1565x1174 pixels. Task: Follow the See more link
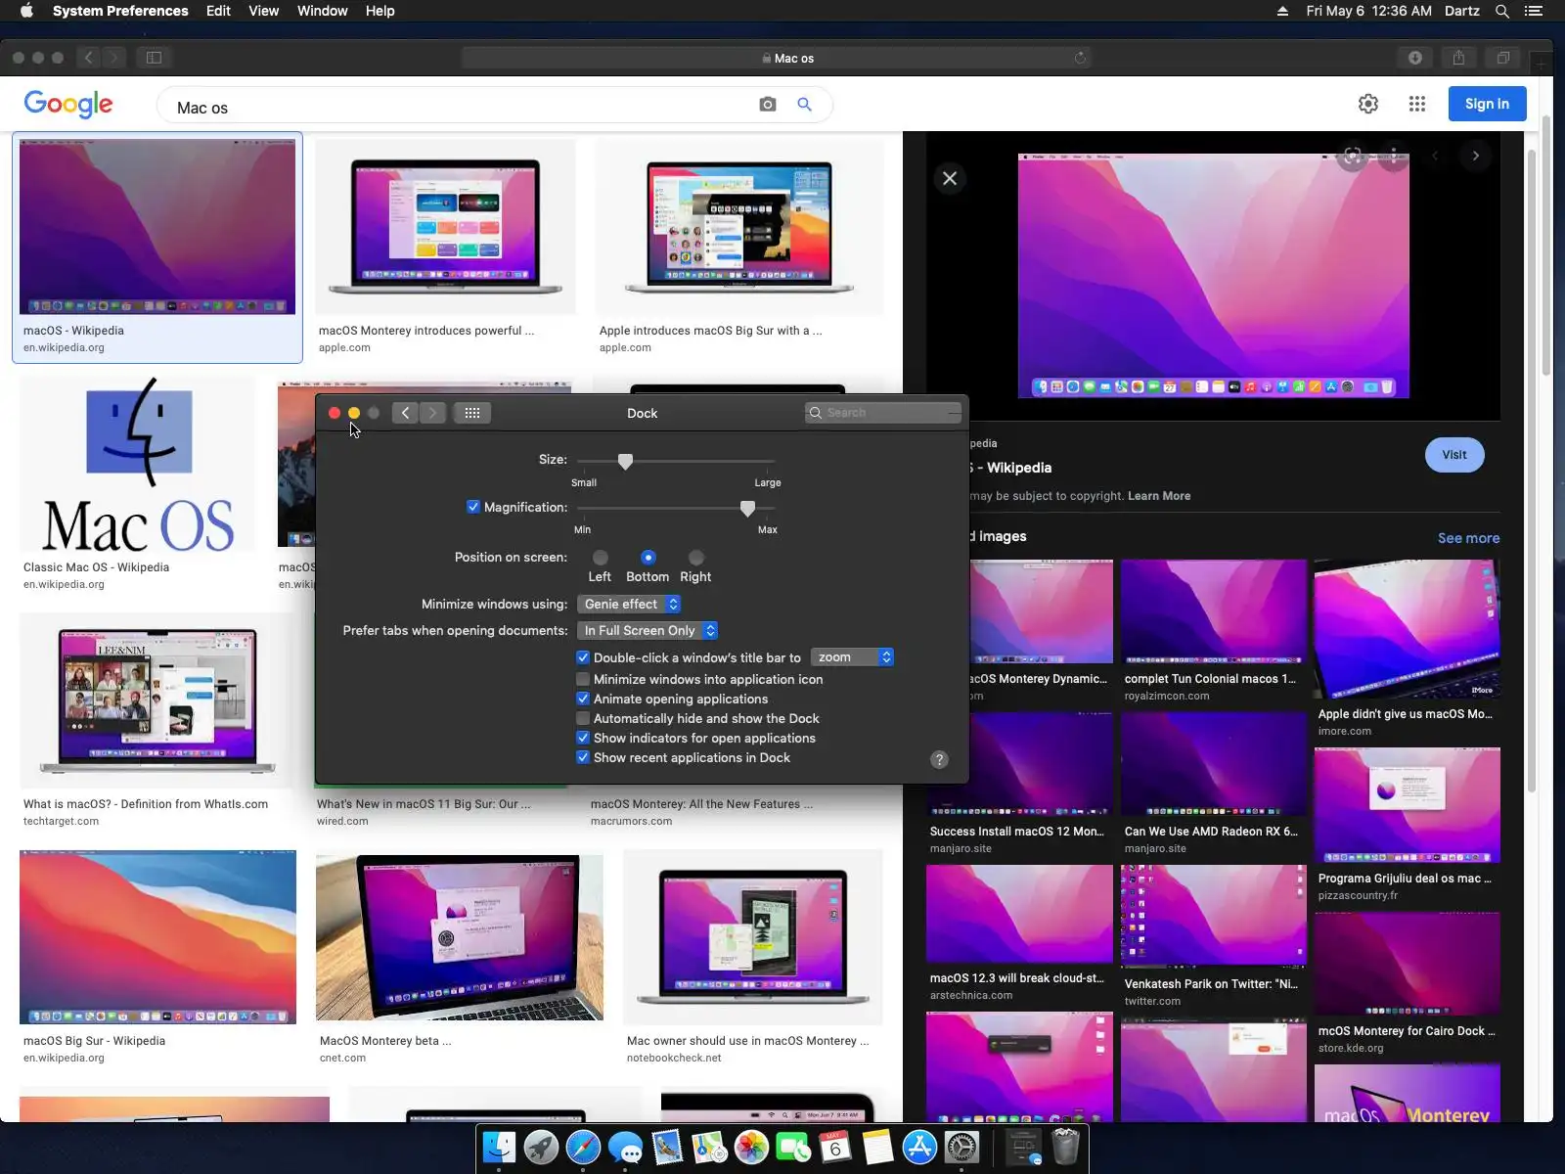click(1468, 538)
